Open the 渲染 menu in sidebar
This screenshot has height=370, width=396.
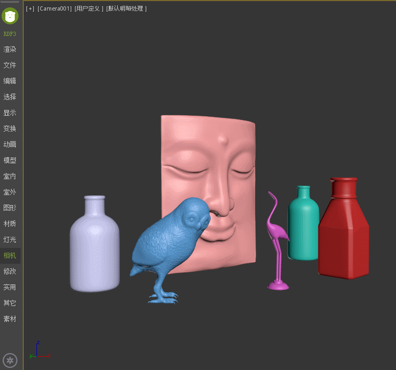click(x=10, y=49)
